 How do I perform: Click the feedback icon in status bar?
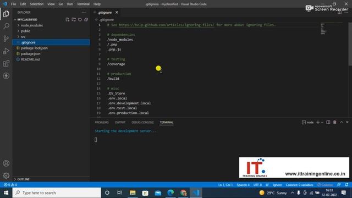pos(339,185)
